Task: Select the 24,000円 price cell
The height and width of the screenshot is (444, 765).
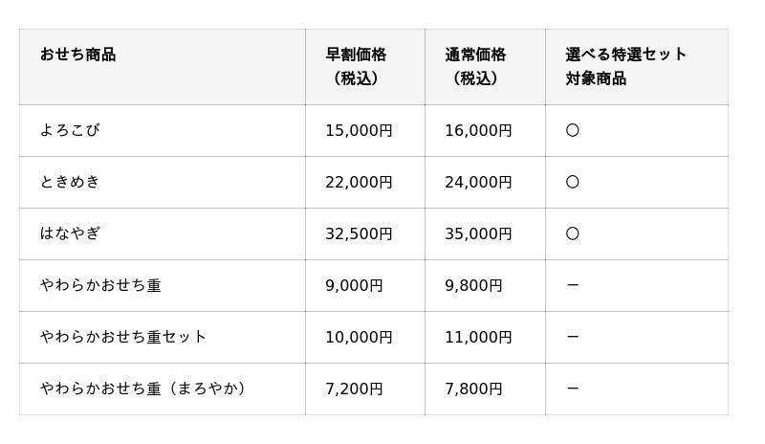Action: coord(478,182)
